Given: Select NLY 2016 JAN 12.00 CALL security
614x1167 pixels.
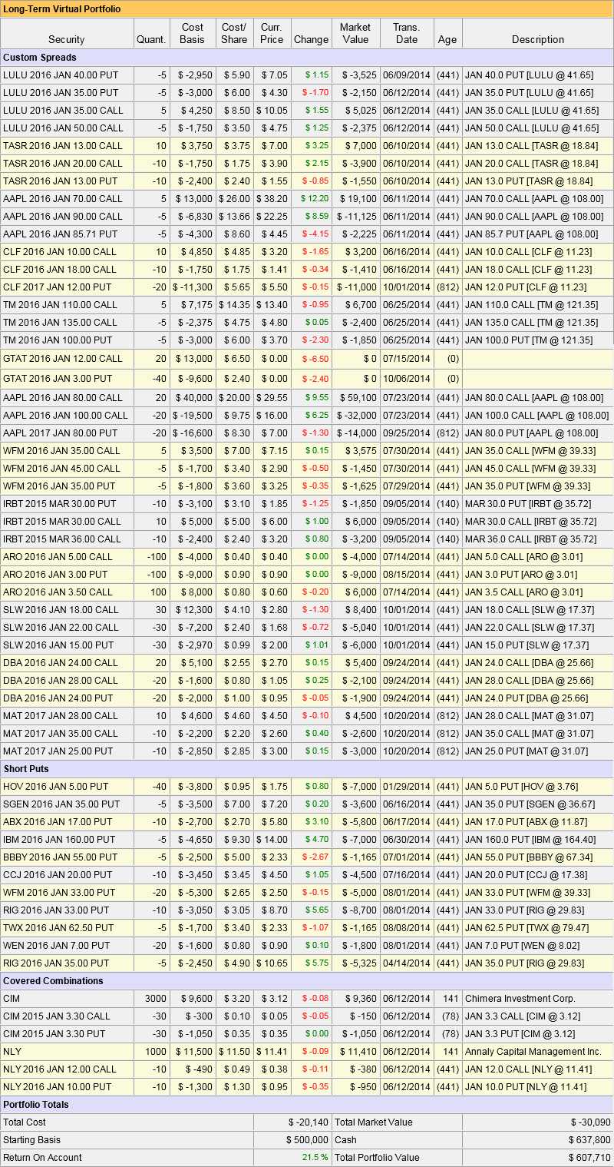Looking at the screenshot, I should click(60, 1069).
